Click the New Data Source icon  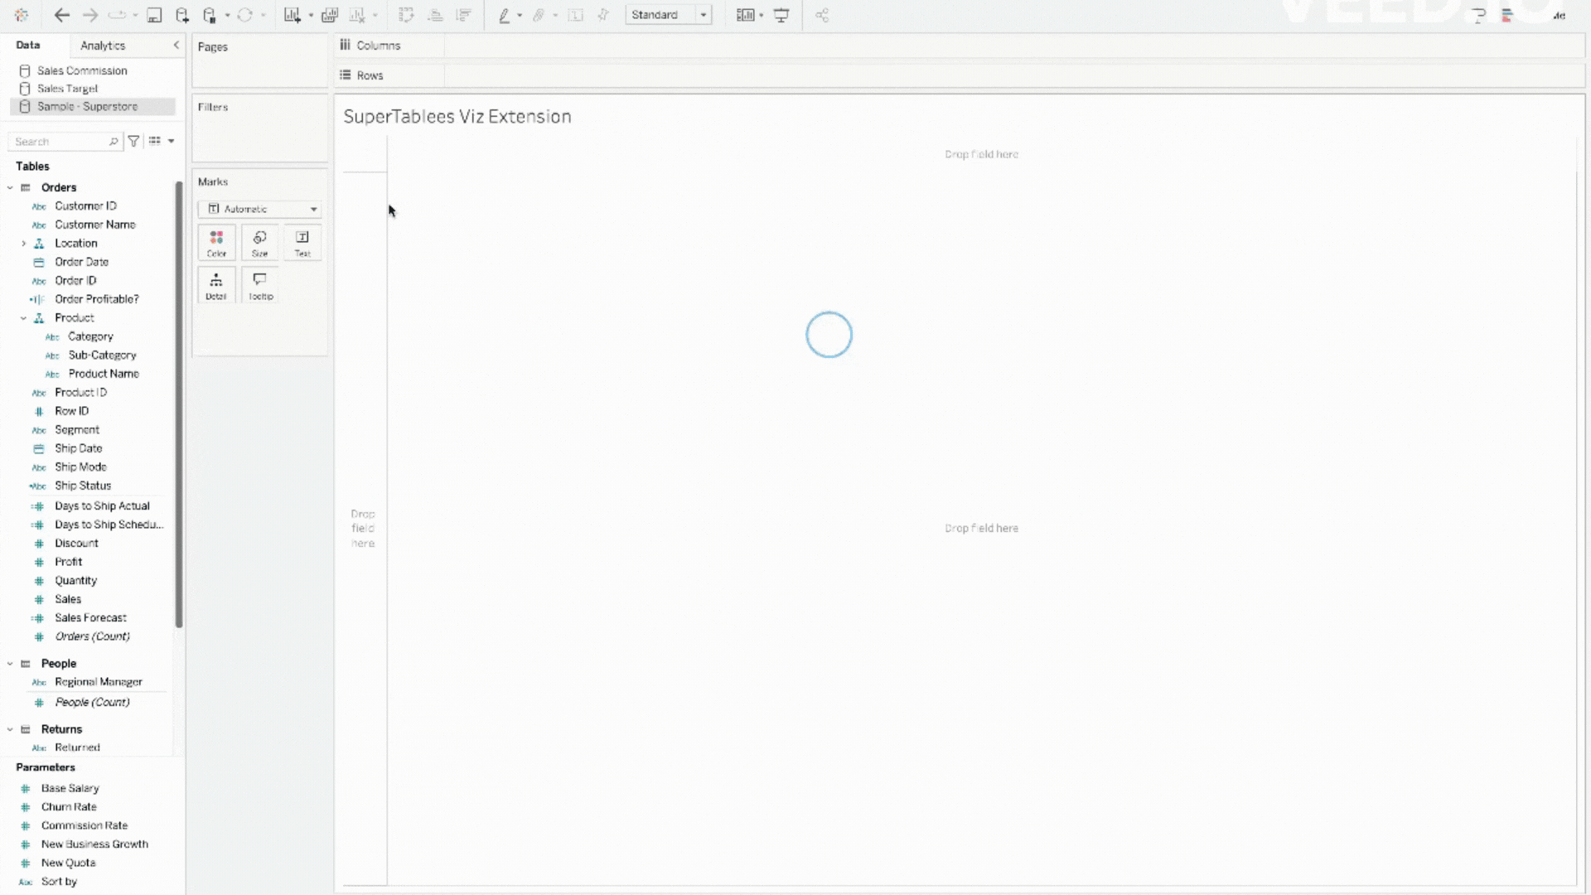[x=182, y=15]
